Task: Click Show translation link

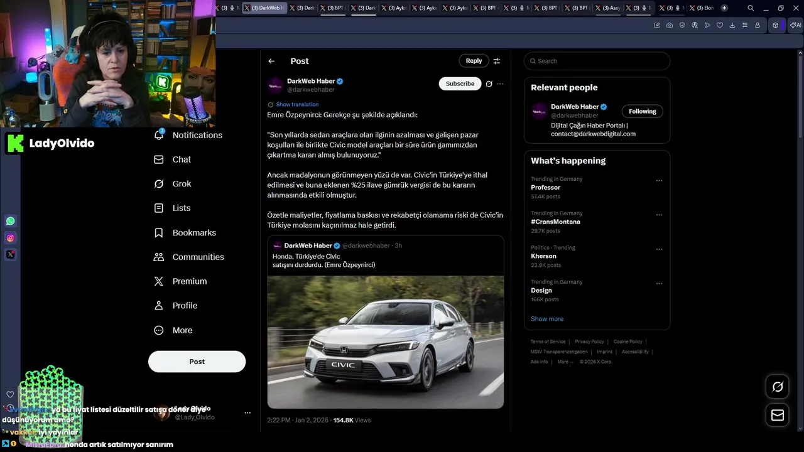Action: click(297, 104)
